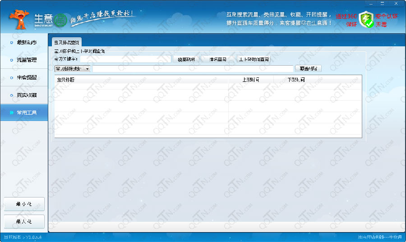Close the application window
The height and width of the screenshot is (242, 406).
(x=395, y=3)
